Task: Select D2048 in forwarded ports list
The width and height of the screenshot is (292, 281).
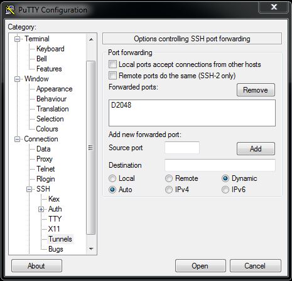Action: click(121, 105)
